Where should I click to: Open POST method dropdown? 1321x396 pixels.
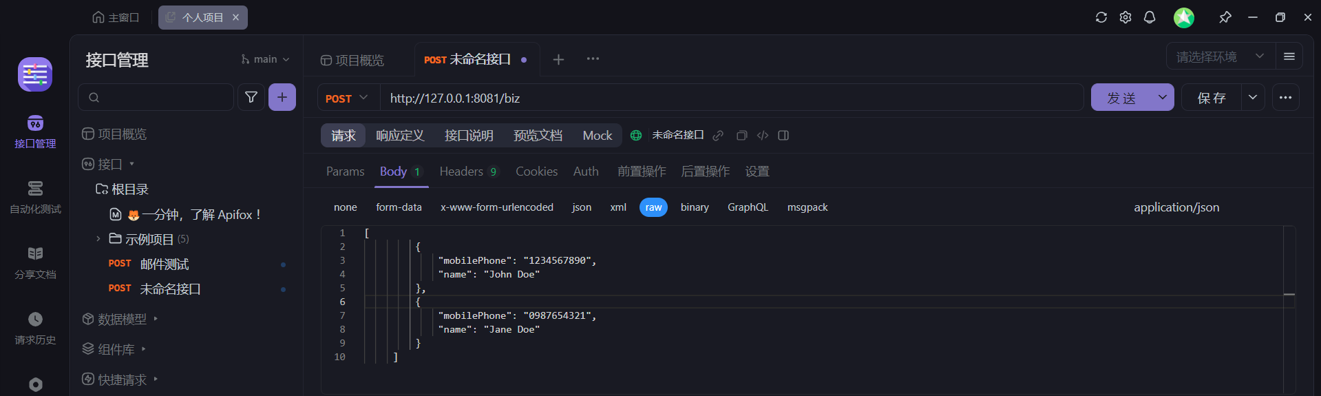pos(348,98)
